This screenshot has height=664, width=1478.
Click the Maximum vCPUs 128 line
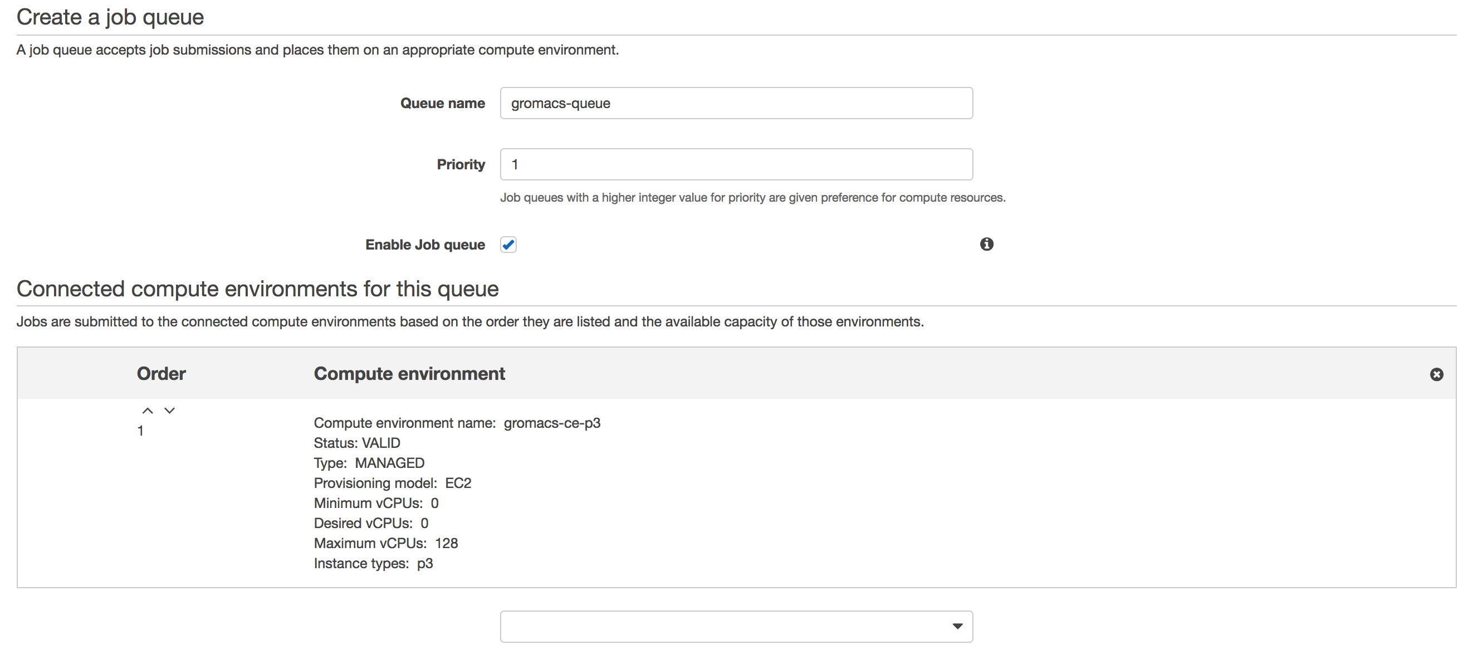click(385, 544)
